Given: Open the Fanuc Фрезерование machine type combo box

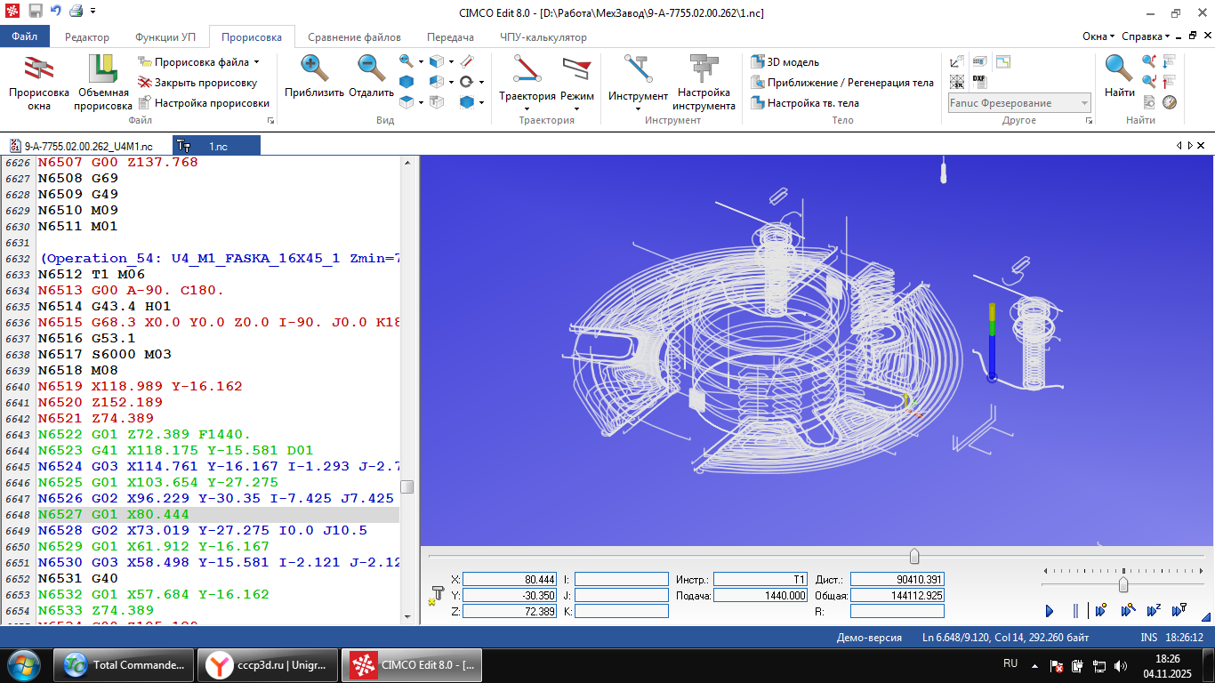Looking at the screenshot, I should (x=1019, y=103).
